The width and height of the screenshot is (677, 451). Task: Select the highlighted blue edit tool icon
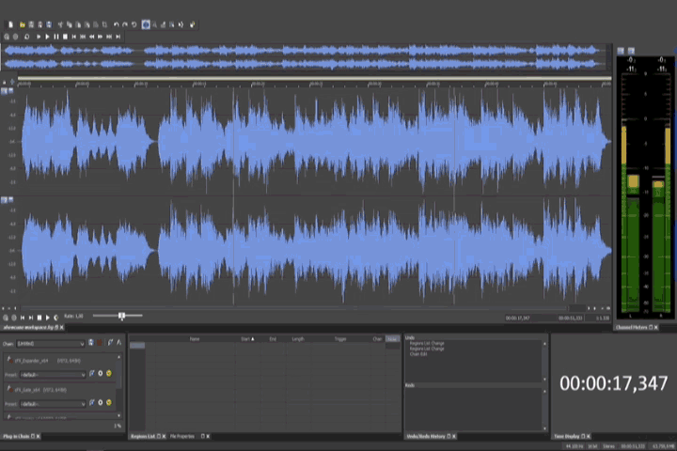(147, 24)
